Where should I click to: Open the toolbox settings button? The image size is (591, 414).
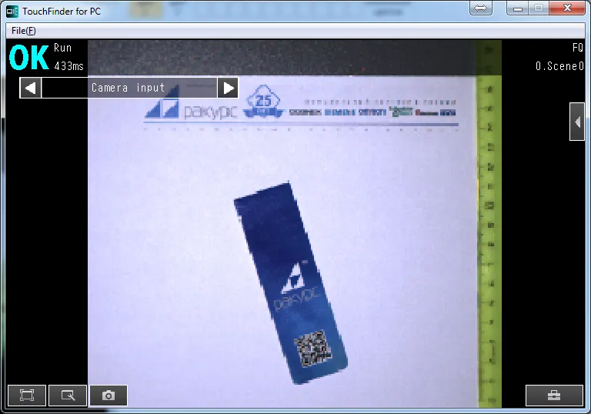pos(554,396)
